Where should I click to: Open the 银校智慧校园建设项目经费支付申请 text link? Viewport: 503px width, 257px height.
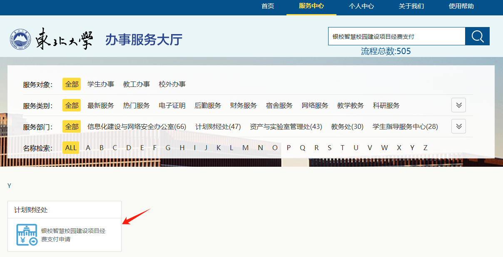click(73, 235)
